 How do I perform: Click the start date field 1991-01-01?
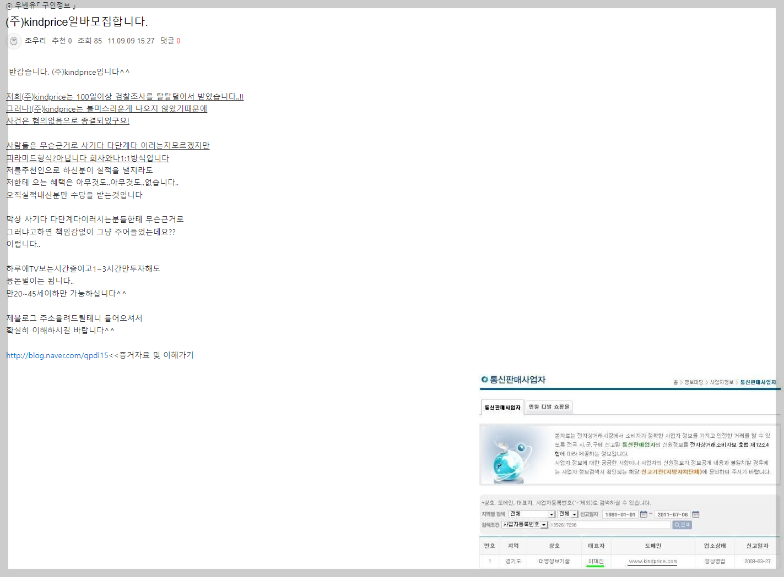[620, 514]
